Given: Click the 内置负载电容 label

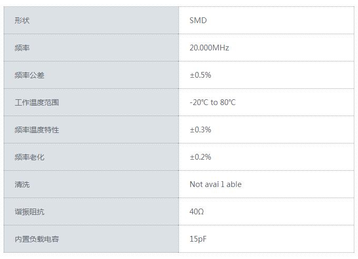Looking at the screenshot, I should [37, 239].
